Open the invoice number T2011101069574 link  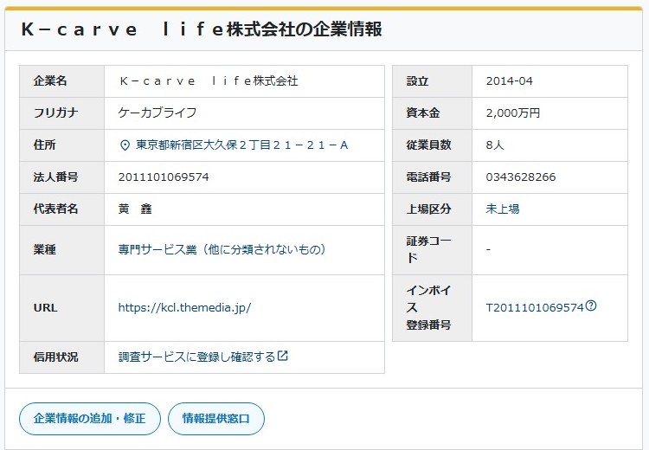click(535, 307)
